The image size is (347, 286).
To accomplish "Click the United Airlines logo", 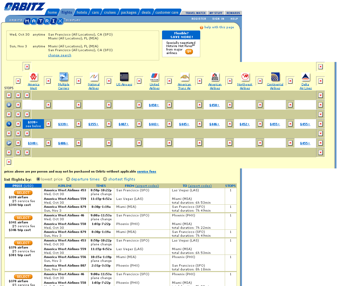I will (x=154, y=77).
